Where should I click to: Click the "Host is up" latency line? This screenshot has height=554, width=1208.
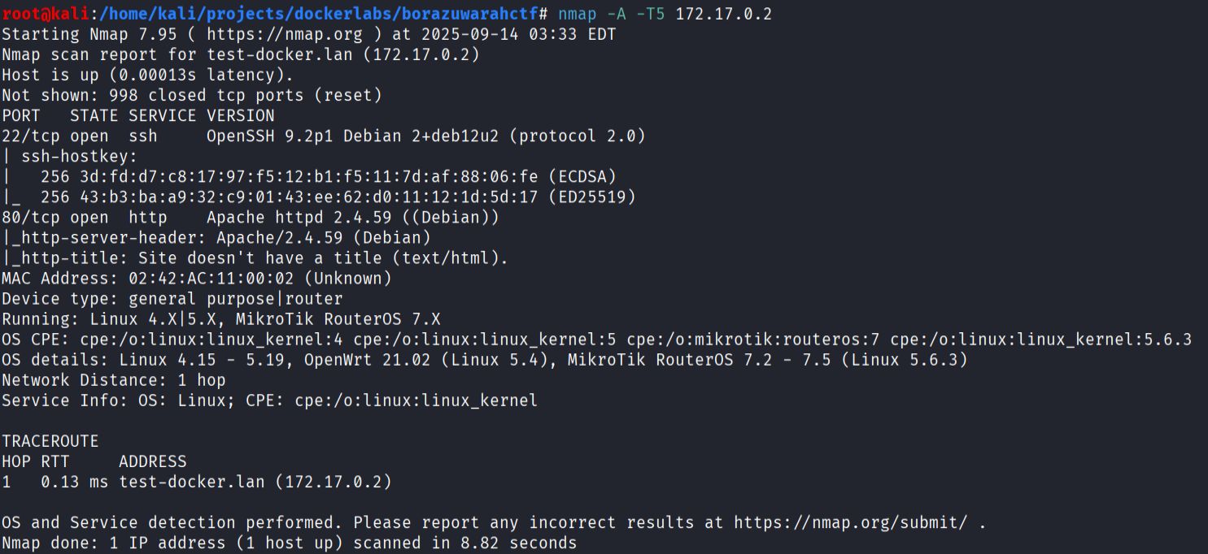(x=147, y=75)
